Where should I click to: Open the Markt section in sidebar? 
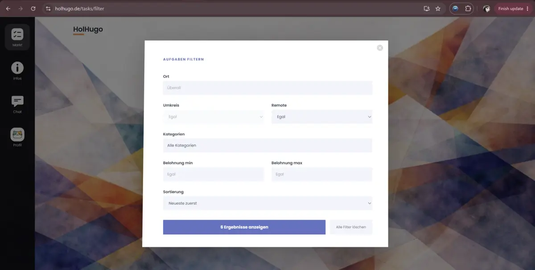17,37
